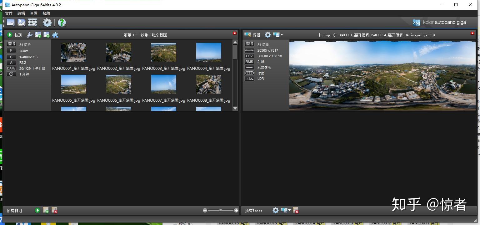Open the 文件 menu
The width and height of the screenshot is (480, 225).
click(9, 13)
